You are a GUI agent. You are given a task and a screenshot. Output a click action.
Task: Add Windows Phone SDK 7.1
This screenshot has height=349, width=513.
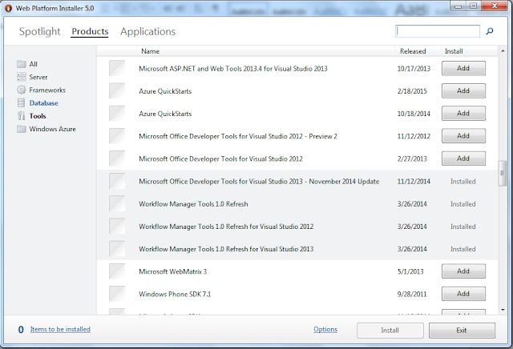tap(463, 294)
